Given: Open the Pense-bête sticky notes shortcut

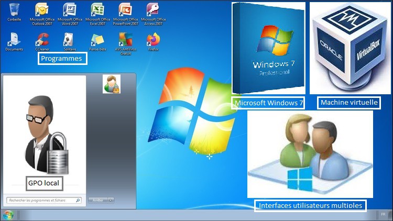Looking at the screenshot, I should pyautogui.click(x=97, y=42).
